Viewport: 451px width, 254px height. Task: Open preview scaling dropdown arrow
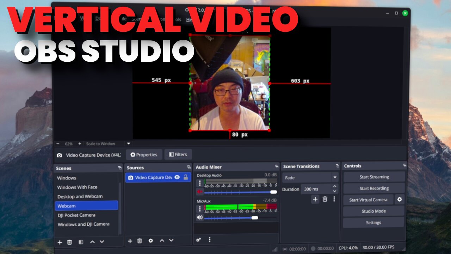coord(129,144)
